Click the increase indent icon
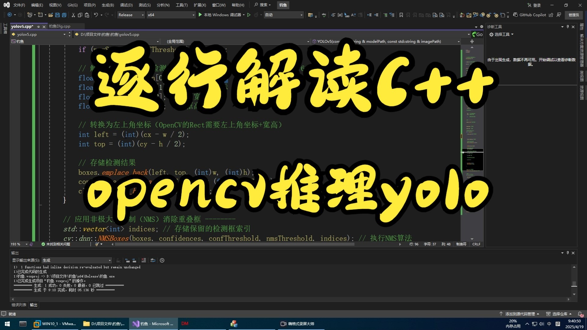 tap(376, 15)
